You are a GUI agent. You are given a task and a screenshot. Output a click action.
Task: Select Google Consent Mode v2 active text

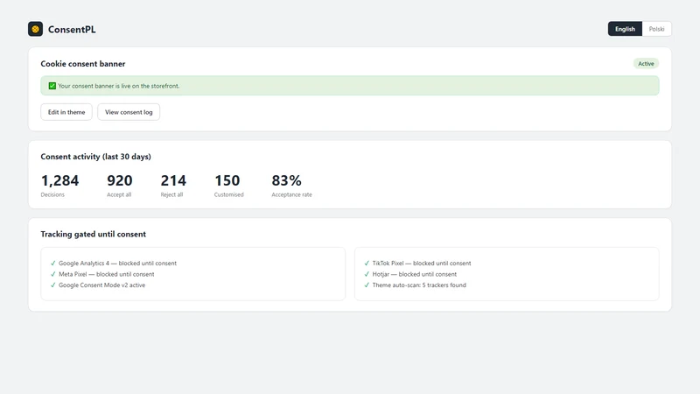(102, 285)
